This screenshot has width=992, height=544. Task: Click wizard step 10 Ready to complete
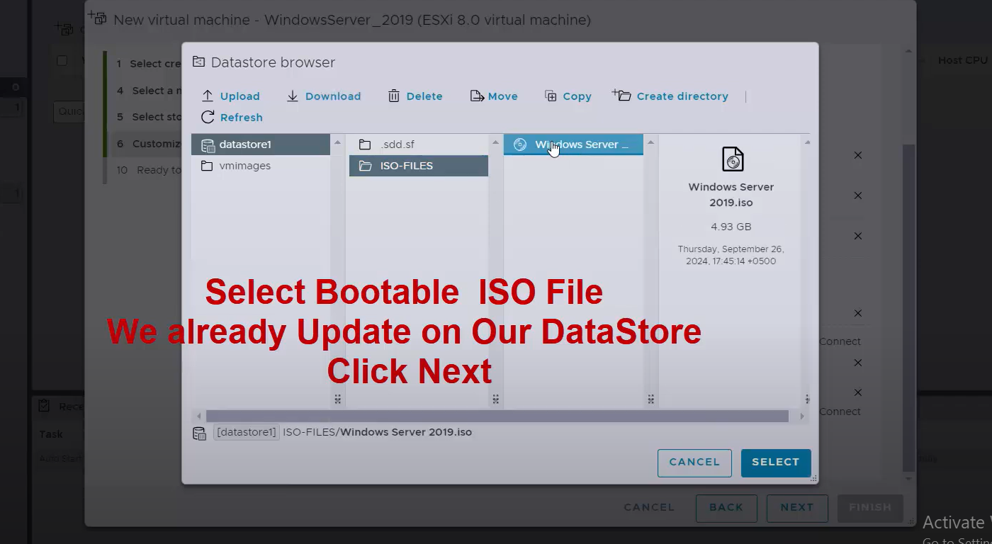[148, 170]
